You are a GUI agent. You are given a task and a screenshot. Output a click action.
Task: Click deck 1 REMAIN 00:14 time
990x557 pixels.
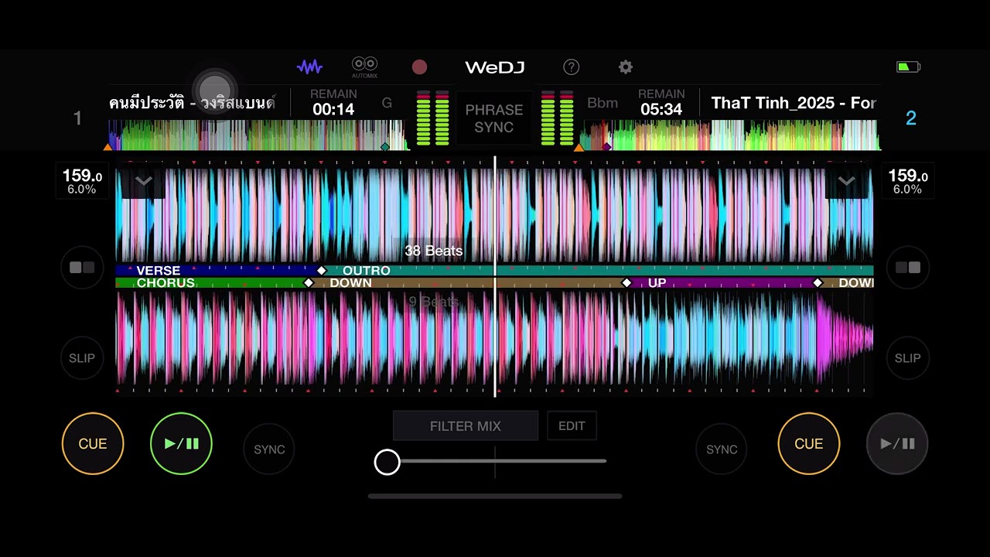point(333,103)
